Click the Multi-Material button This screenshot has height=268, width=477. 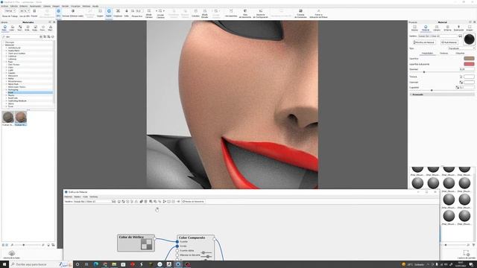(x=449, y=42)
